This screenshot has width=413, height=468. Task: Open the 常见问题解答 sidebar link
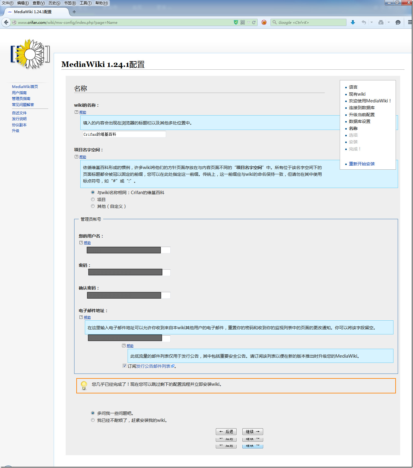[23, 105]
